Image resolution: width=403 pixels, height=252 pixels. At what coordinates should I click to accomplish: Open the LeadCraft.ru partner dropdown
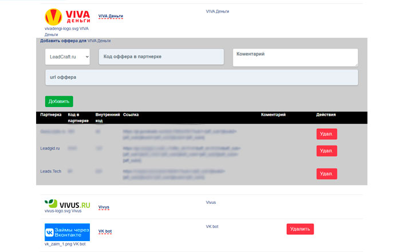point(68,57)
